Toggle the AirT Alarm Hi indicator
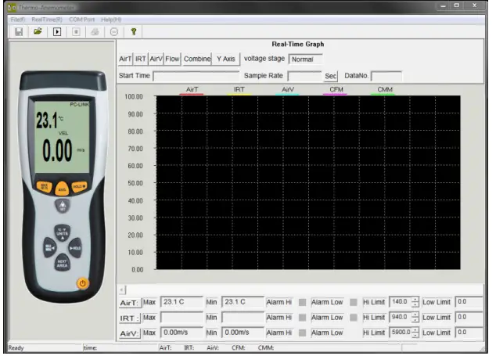This screenshot has height=356, width=496. pos(302,302)
